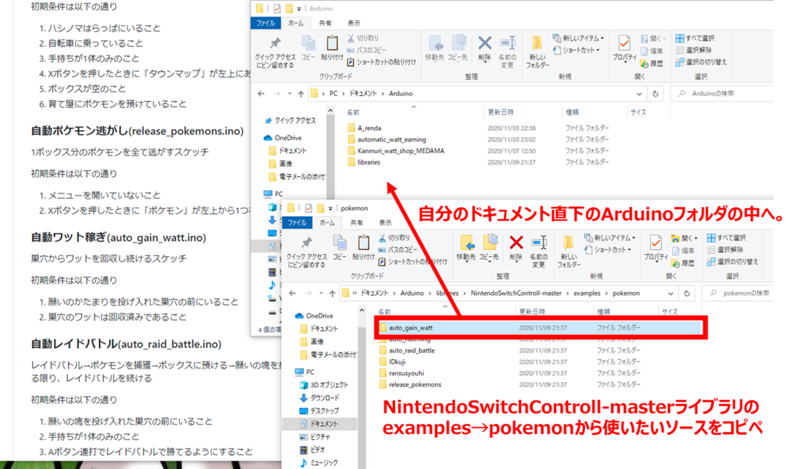Screen dimensions: 797x469
Task: Click Copy path (パスのコピー) in Arduino window
Action: point(366,50)
